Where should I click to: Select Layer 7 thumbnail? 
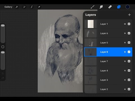(91, 61)
